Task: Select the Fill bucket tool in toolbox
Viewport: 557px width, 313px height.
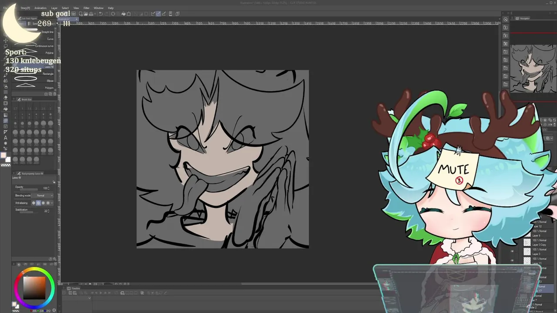Action: tap(5, 109)
